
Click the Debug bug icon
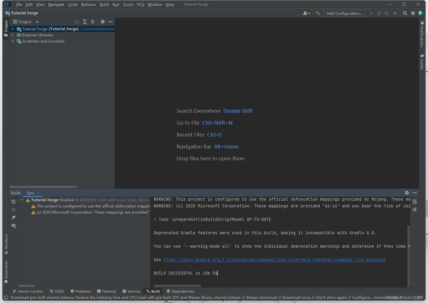(x=379, y=13)
